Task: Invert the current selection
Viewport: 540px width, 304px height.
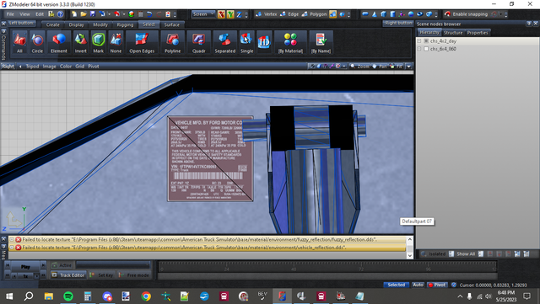Action: coord(81,42)
